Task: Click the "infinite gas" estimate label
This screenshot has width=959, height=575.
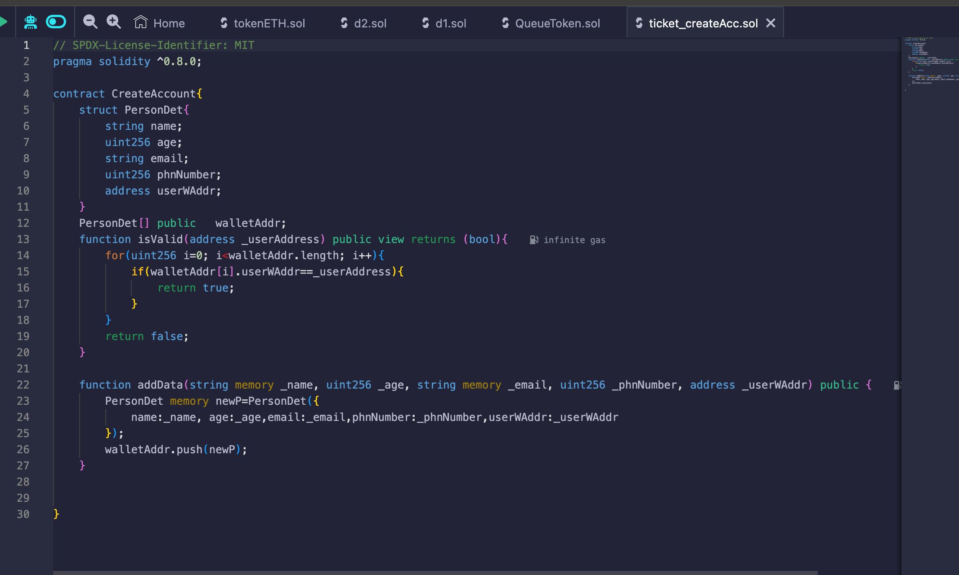Action: click(x=574, y=240)
